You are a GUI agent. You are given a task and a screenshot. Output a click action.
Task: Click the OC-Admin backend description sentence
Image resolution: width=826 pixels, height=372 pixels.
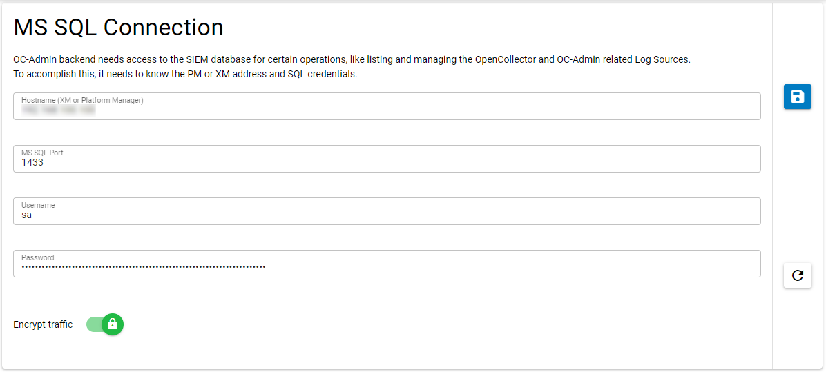(x=352, y=59)
